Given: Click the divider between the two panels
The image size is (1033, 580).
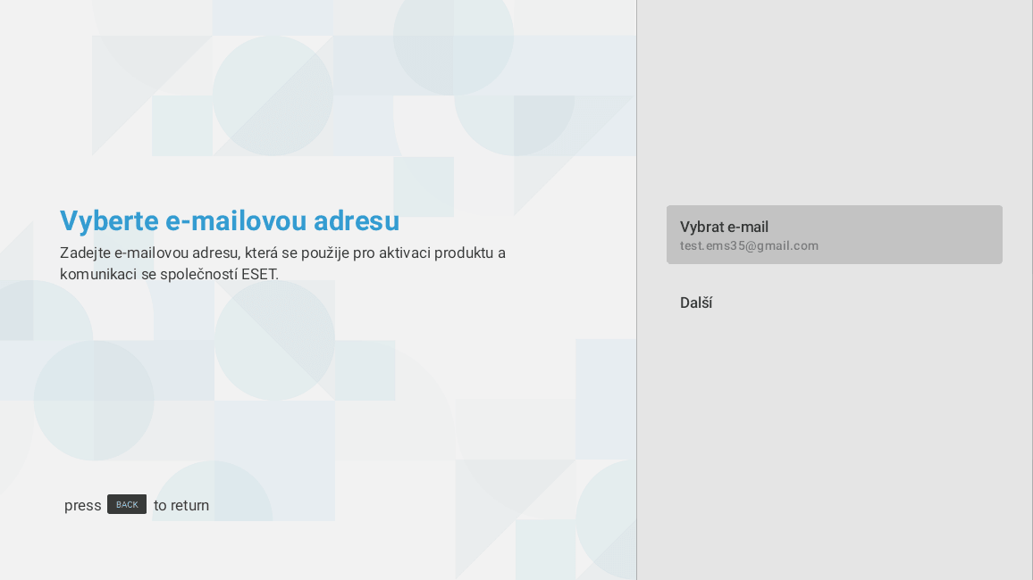Looking at the screenshot, I should [636, 290].
